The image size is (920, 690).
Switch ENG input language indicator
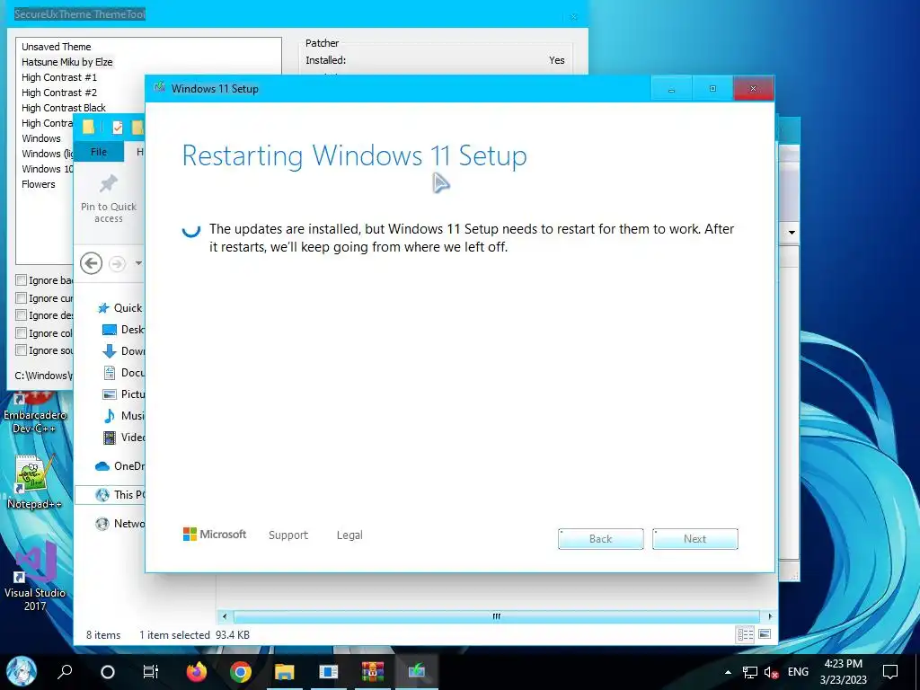(x=798, y=672)
